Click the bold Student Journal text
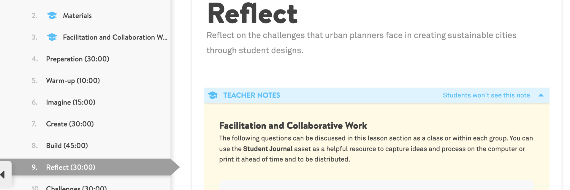The image size is (570, 190). point(268,149)
